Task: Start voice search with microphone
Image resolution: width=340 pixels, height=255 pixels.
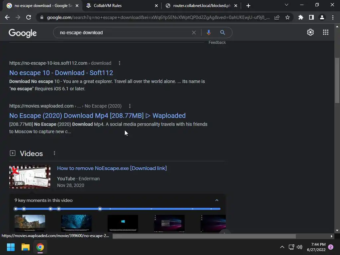Action: (x=209, y=33)
